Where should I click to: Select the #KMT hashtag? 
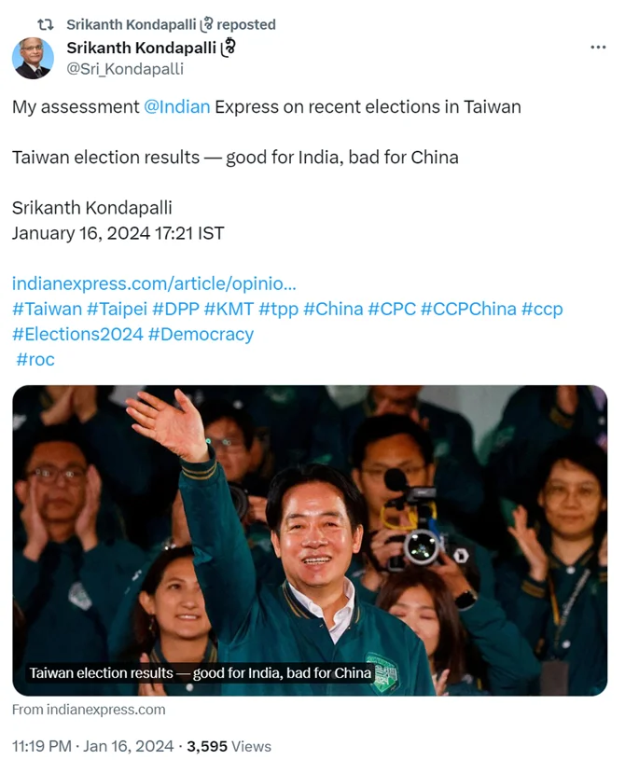(x=229, y=309)
